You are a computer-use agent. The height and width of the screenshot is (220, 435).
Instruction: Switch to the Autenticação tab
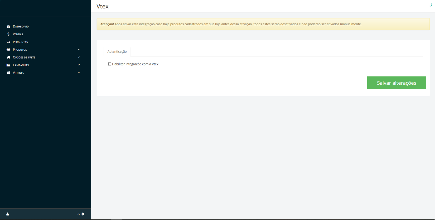point(117,51)
